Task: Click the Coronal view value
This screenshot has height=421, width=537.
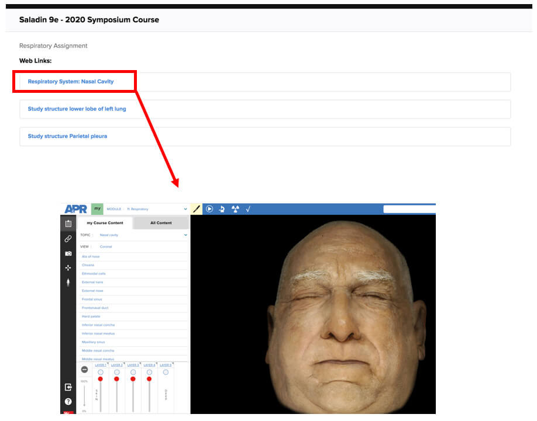Action: pyautogui.click(x=106, y=247)
